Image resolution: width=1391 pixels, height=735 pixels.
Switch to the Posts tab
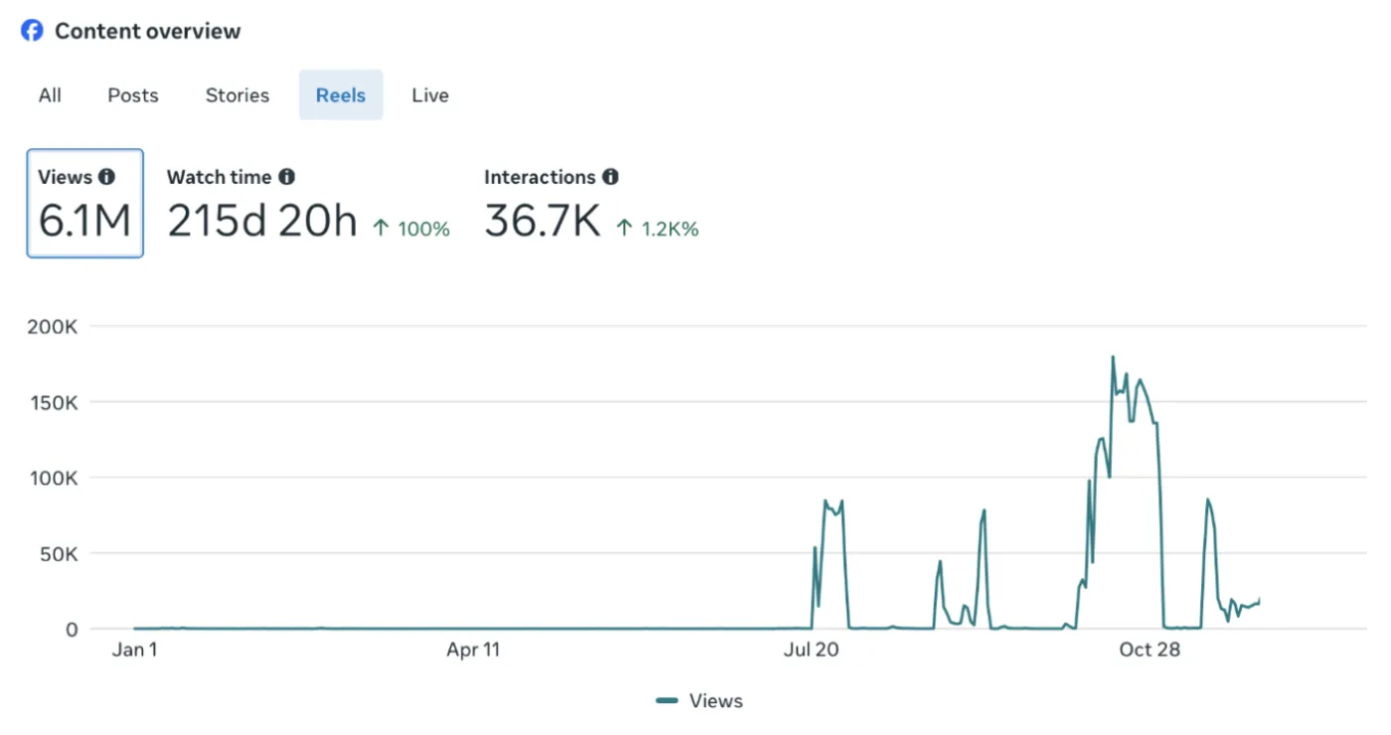133,95
